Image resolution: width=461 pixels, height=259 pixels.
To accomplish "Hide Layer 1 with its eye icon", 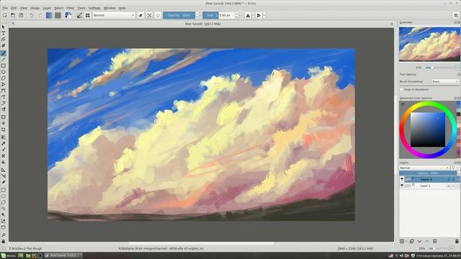I will [402, 186].
